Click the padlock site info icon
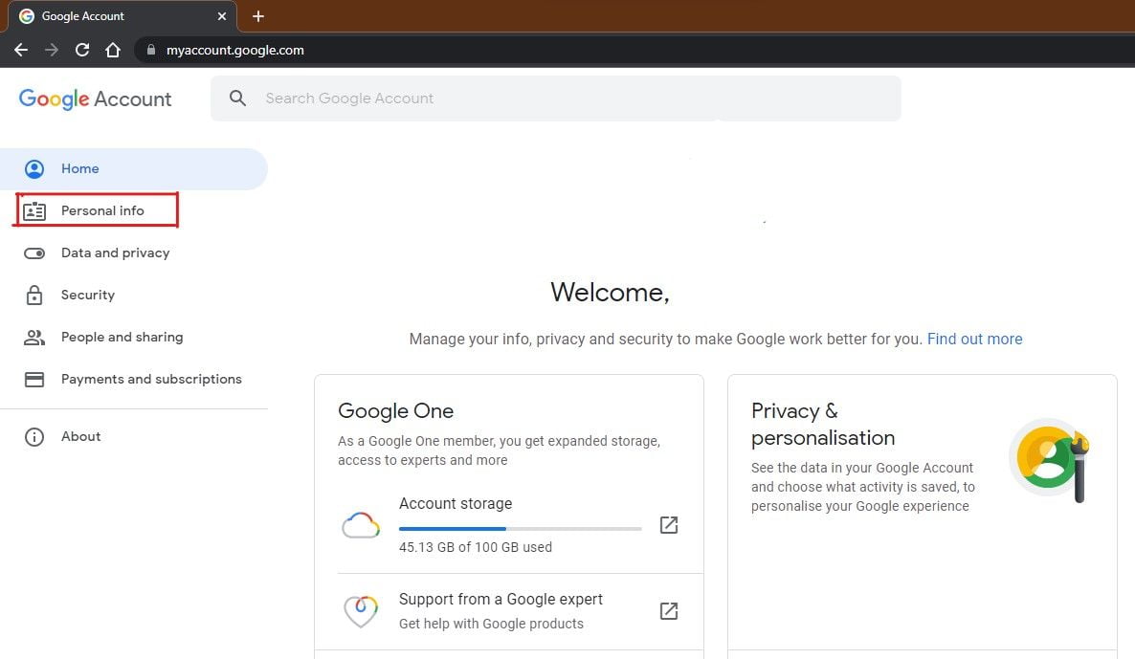This screenshot has height=659, width=1135. [x=150, y=50]
